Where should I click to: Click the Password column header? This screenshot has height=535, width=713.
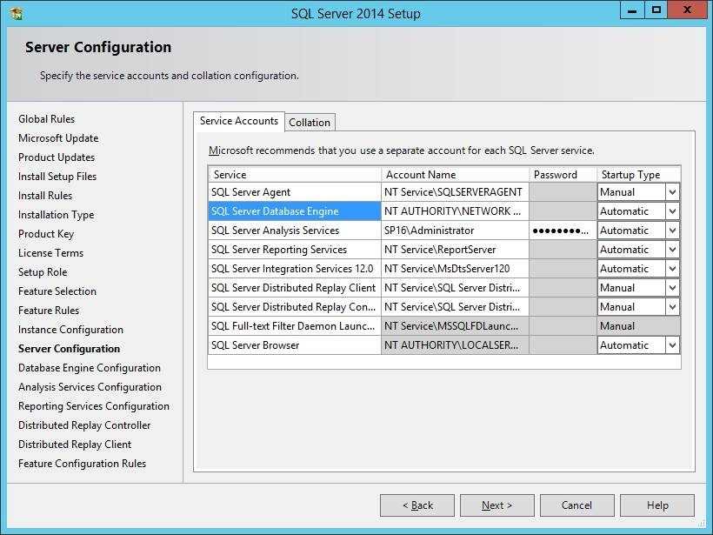[563, 174]
